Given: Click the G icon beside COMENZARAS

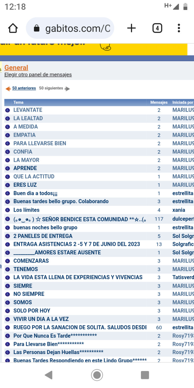Looking at the screenshot, I should (x=8, y=261).
